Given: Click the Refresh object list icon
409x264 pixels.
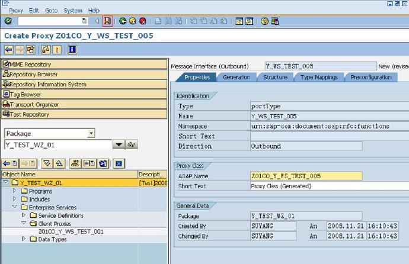Looking at the screenshot, I should (x=103, y=163).
